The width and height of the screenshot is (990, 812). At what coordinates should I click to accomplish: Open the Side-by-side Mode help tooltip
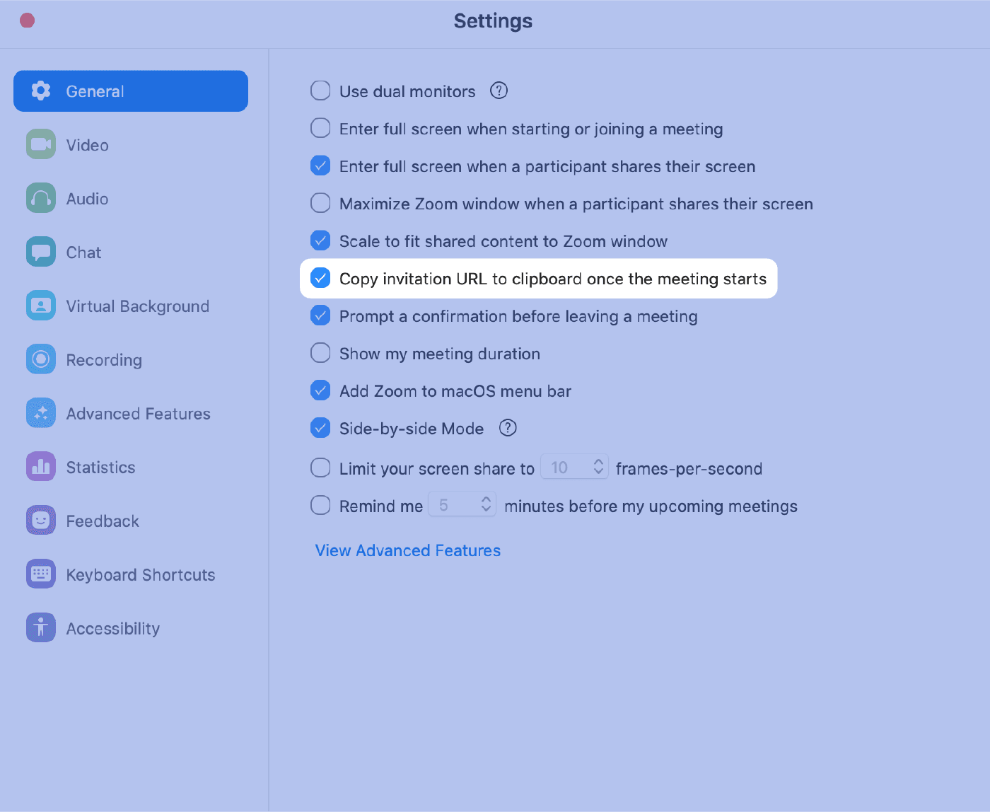508,428
